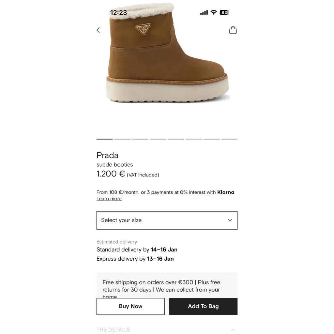This screenshot has width=334, height=334.
Task: Click the Buy Now button
Action: 130,306
